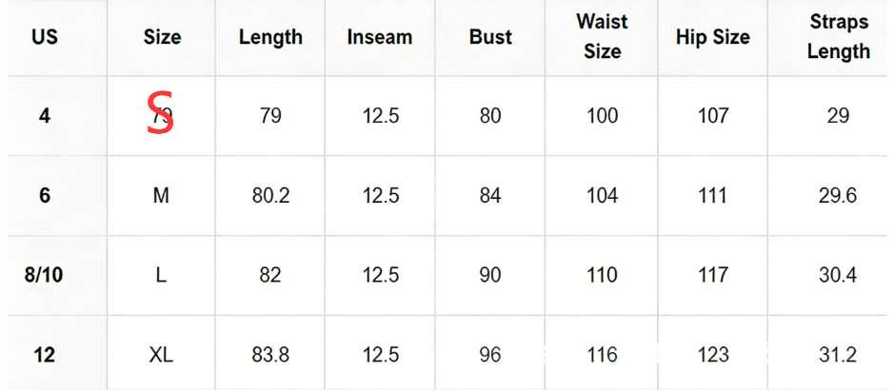Image resolution: width=895 pixels, height=391 pixels.
Task: Select the "Length" column header
Action: pyautogui.click(x=270, y=37)
